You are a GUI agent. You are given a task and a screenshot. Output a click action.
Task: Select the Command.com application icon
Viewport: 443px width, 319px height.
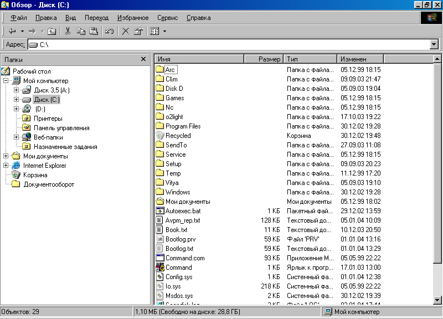(159, 258)
